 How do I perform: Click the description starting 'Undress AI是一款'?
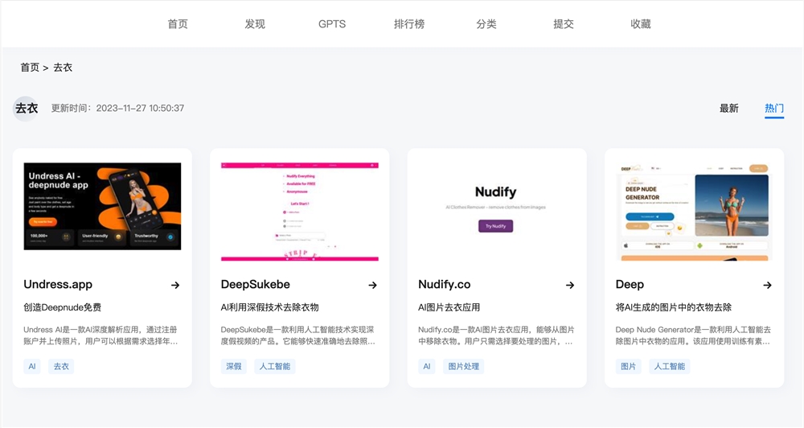coord(101,335)
